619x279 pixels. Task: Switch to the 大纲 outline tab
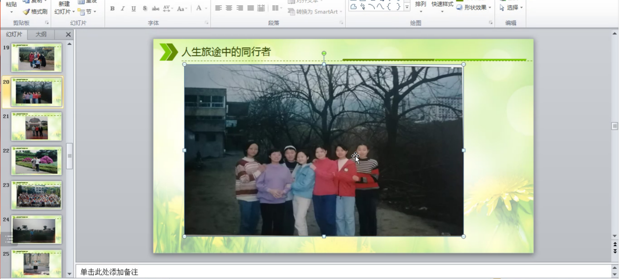click(41, 34)
